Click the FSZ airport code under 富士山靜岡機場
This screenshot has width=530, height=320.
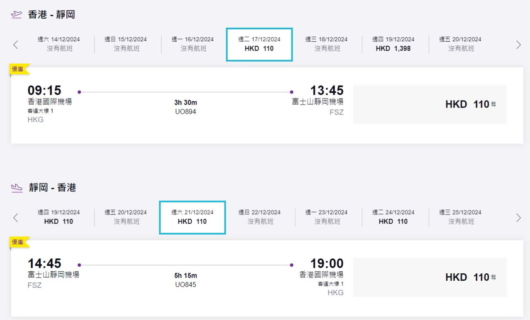(337, 112)
